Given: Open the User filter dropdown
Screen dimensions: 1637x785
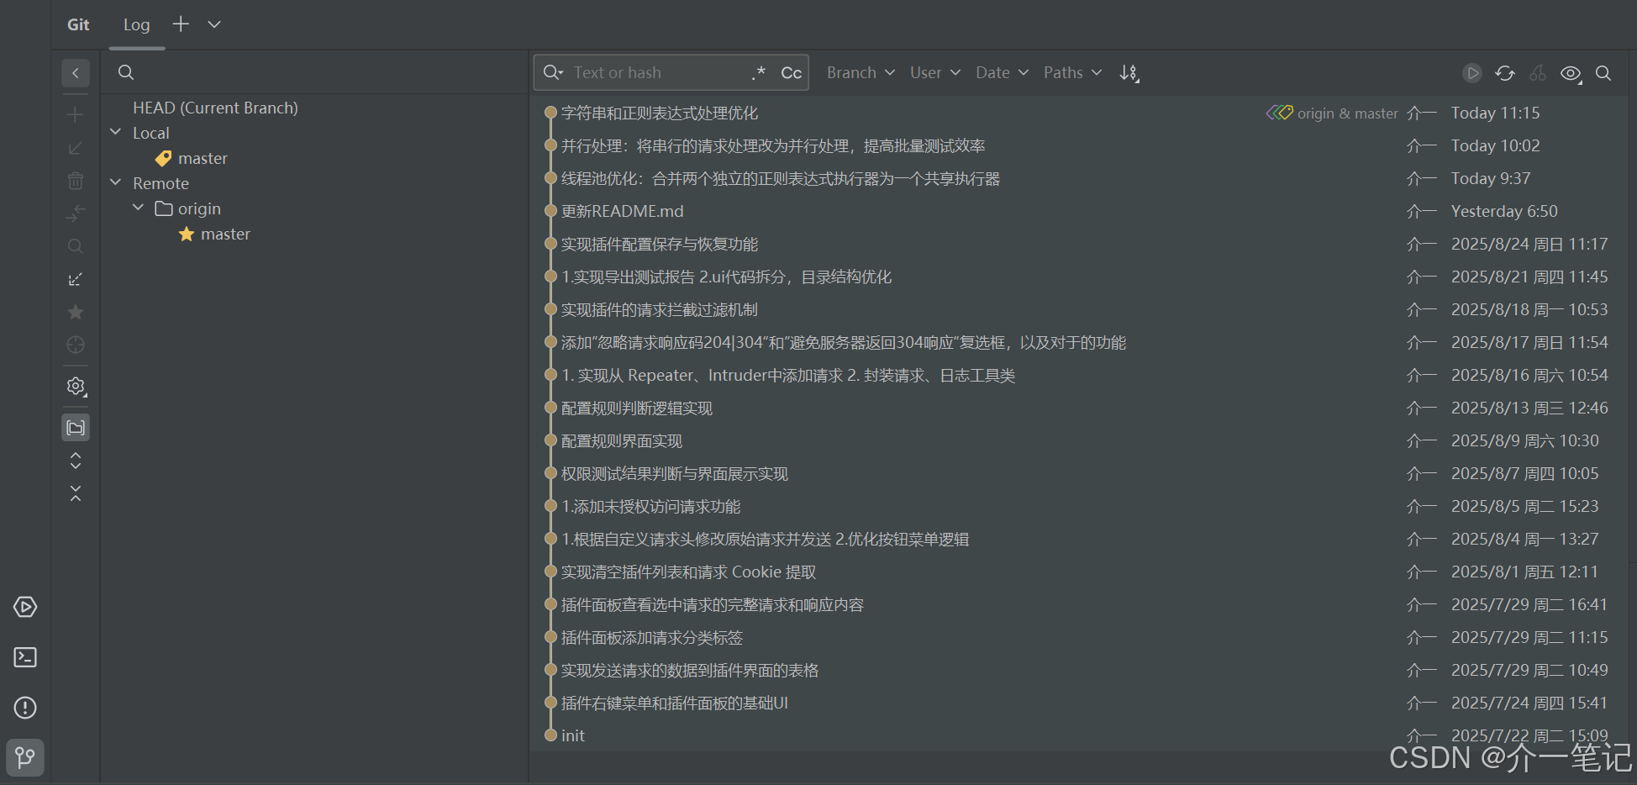Looking at the screenshot, I should point(934,73).
